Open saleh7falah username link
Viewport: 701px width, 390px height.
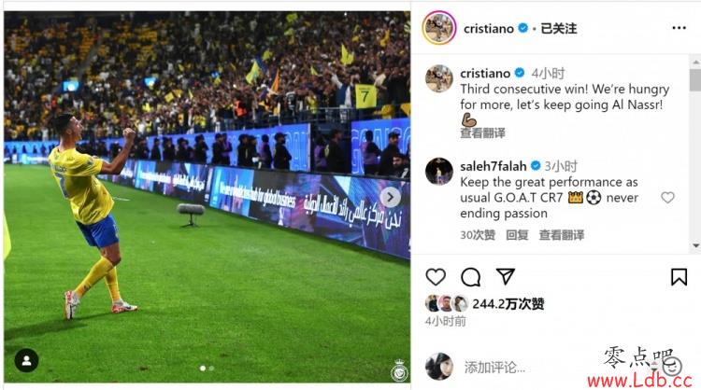[494, 166]
